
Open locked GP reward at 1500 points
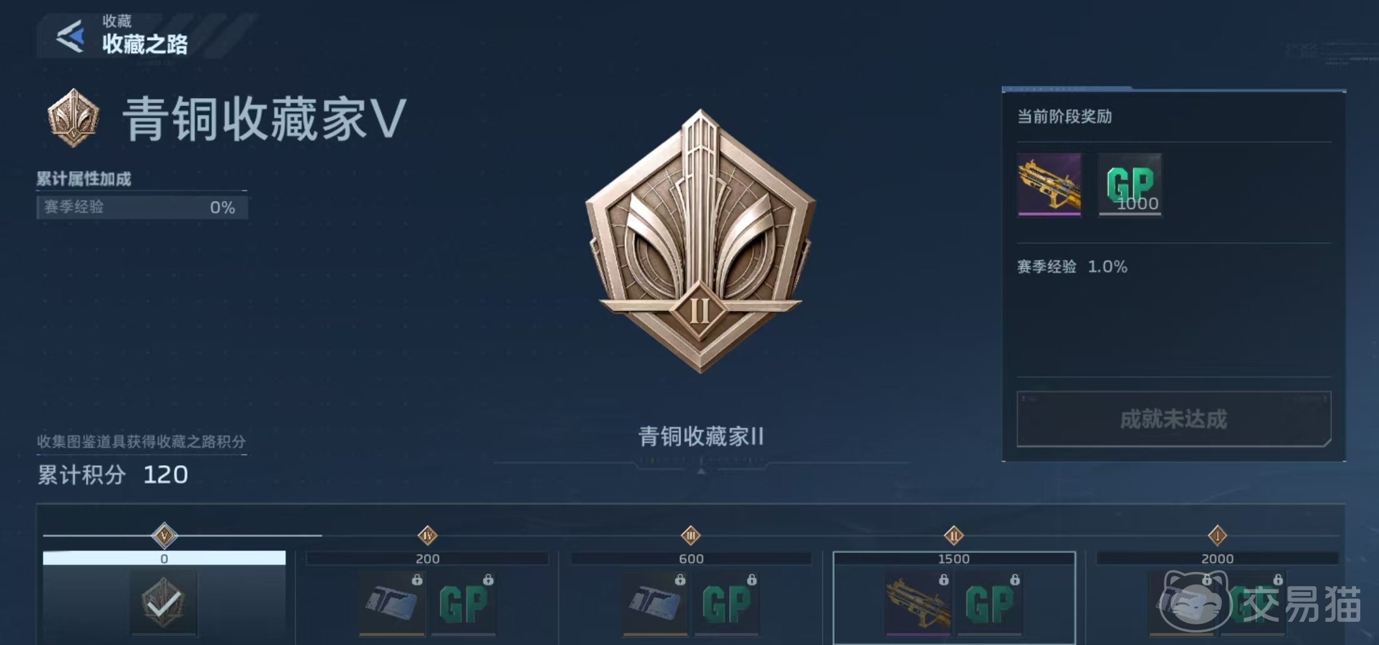click(990, 604)
